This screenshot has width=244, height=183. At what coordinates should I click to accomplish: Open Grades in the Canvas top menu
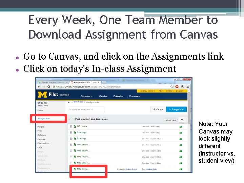click(103, 96)
